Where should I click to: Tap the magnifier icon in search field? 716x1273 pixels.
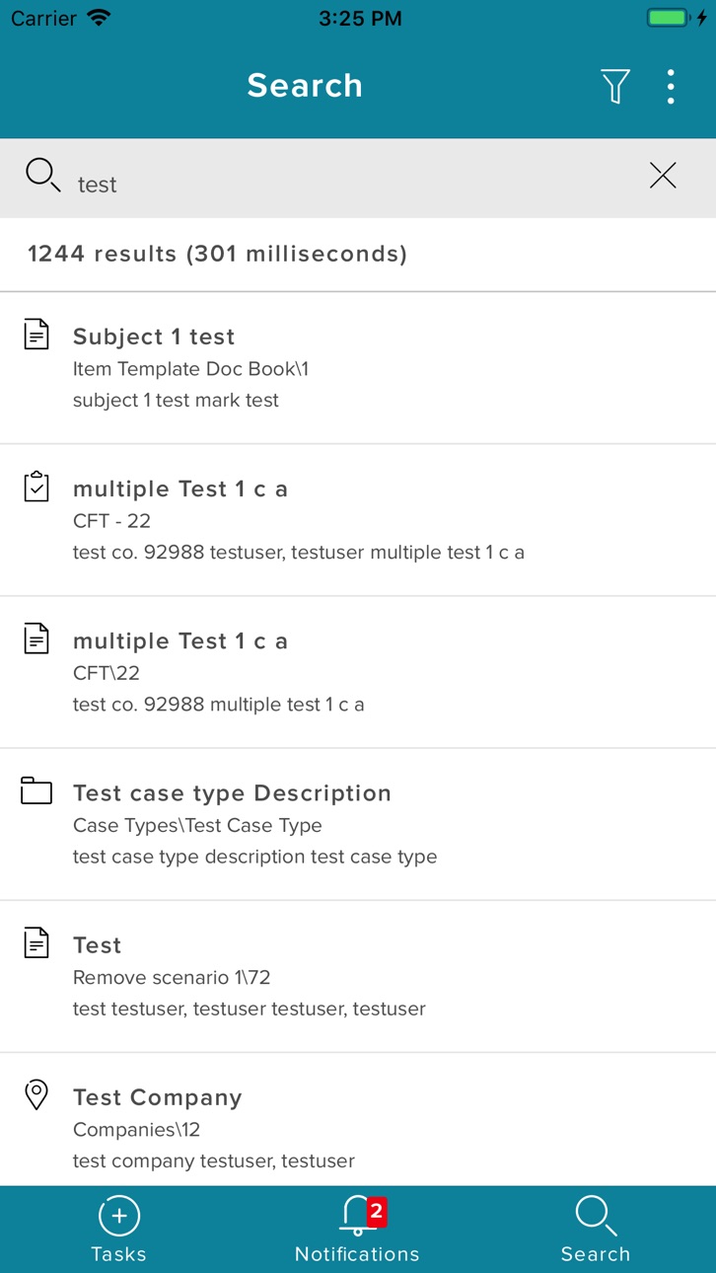click(x=42, y=176)
